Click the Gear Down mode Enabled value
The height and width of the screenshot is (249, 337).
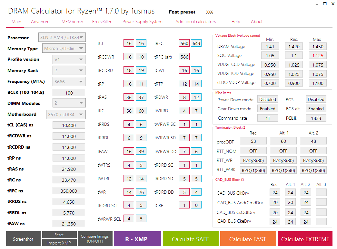point(268,109)
